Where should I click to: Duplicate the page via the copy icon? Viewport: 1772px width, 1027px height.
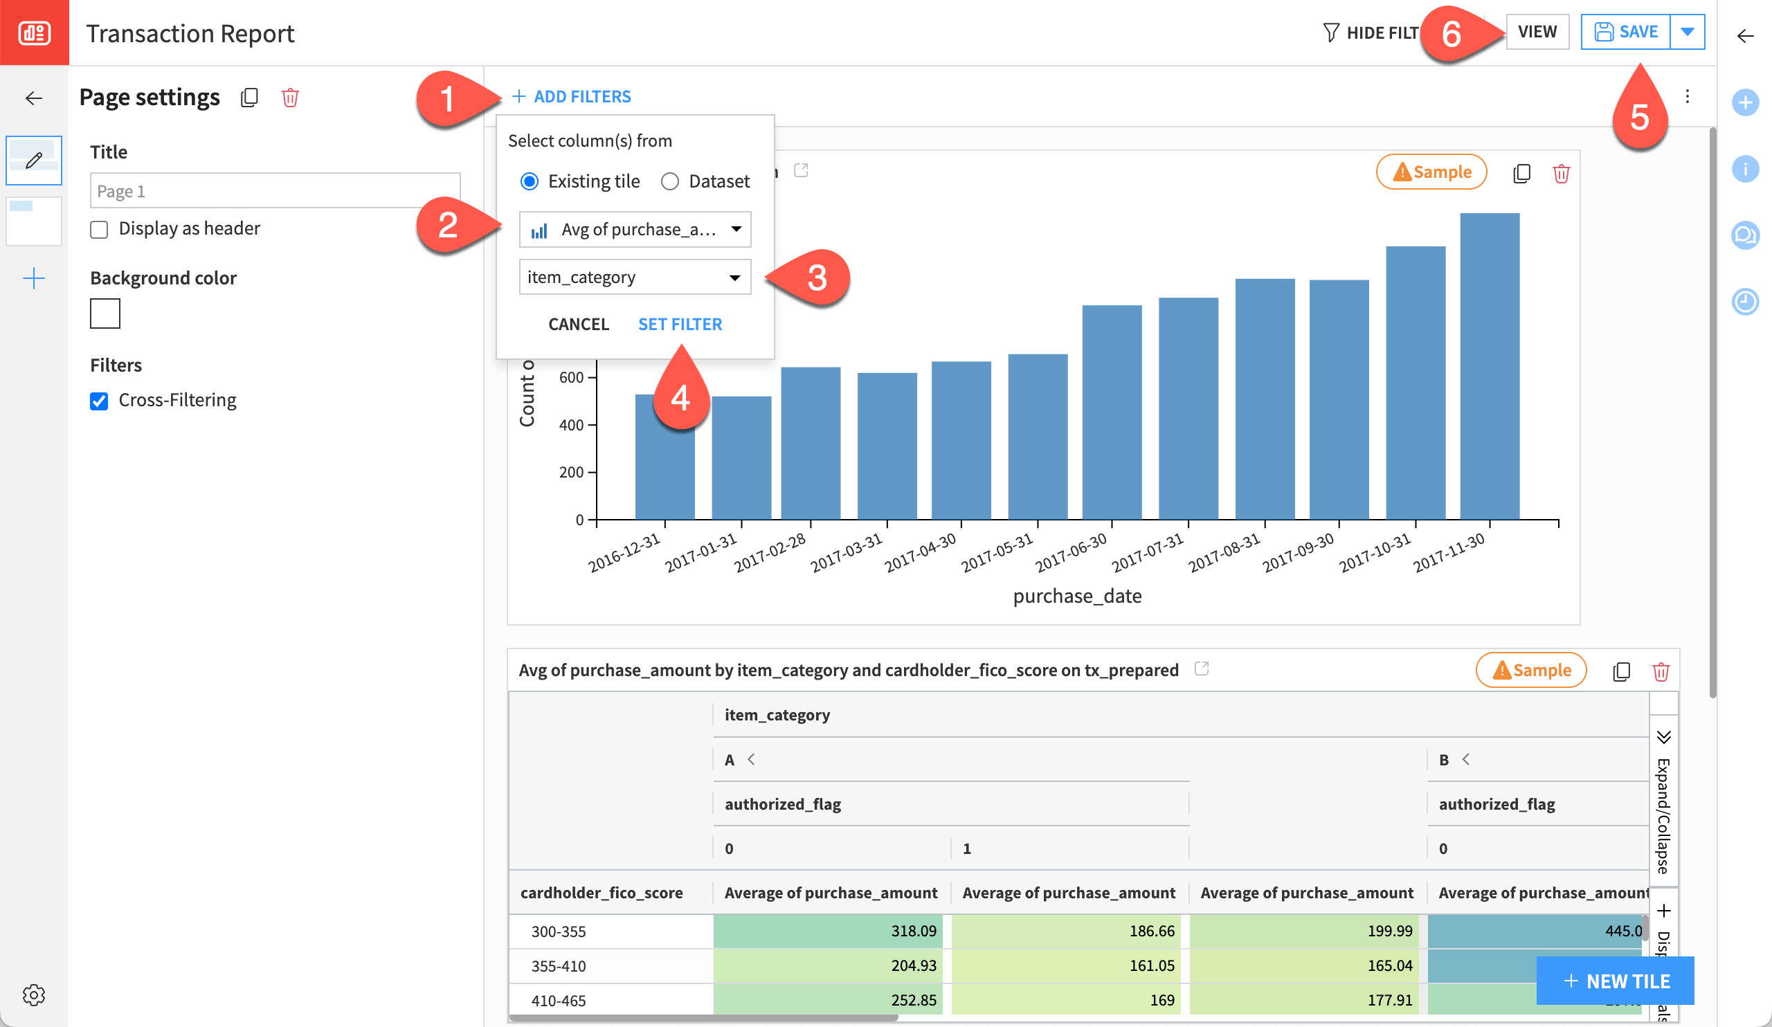pyautogui.click(x=249, y=98)
